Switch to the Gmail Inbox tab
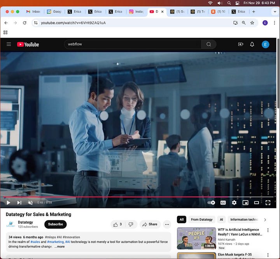This screenshot has width=280, height=259. coord(33,12)
